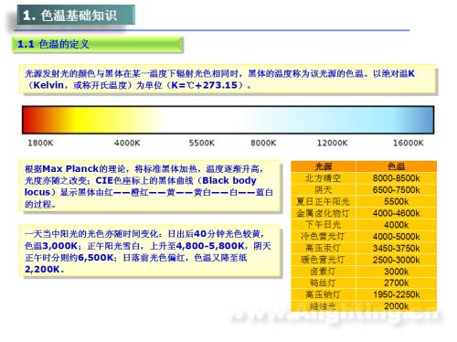Image resolution: width=457 pixels, height=342 pixels.
Task: Select the '1950-2250k' value cell
Action: coord(396,294)
